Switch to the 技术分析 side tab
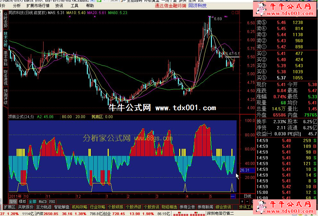The image size is (318, 216). [5, 39]
